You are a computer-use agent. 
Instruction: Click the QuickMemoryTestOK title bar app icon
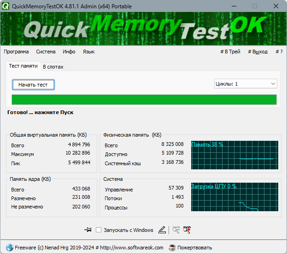coord(6,6)
